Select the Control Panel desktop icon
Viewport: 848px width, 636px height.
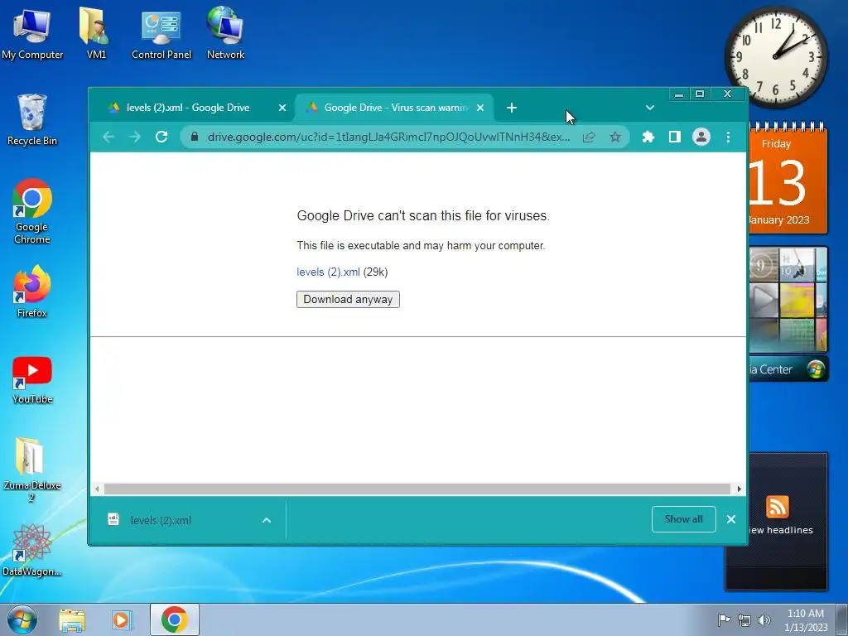click(161, 33)
